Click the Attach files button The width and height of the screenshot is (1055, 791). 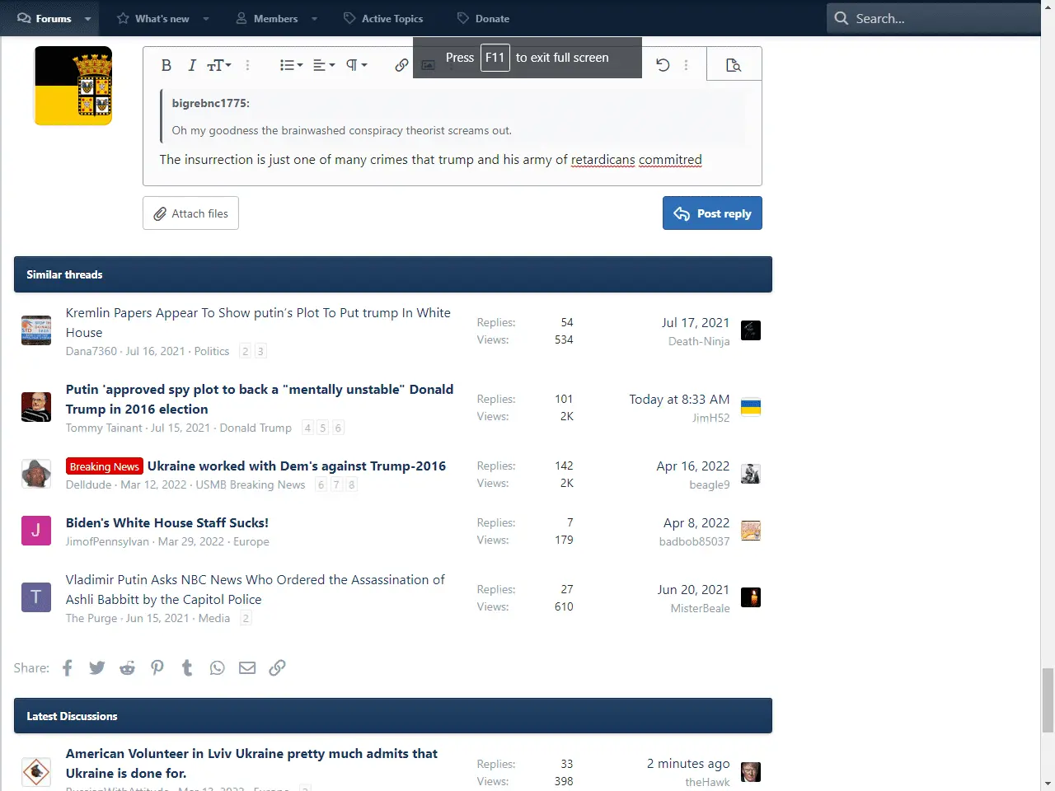pyautogui.click(x=190, y=213)
